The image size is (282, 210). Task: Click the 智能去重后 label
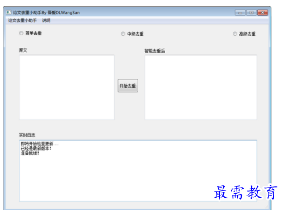click(155, 51)
